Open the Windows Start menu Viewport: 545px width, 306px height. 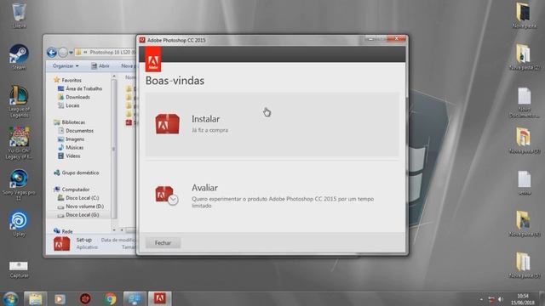(10, 298)
